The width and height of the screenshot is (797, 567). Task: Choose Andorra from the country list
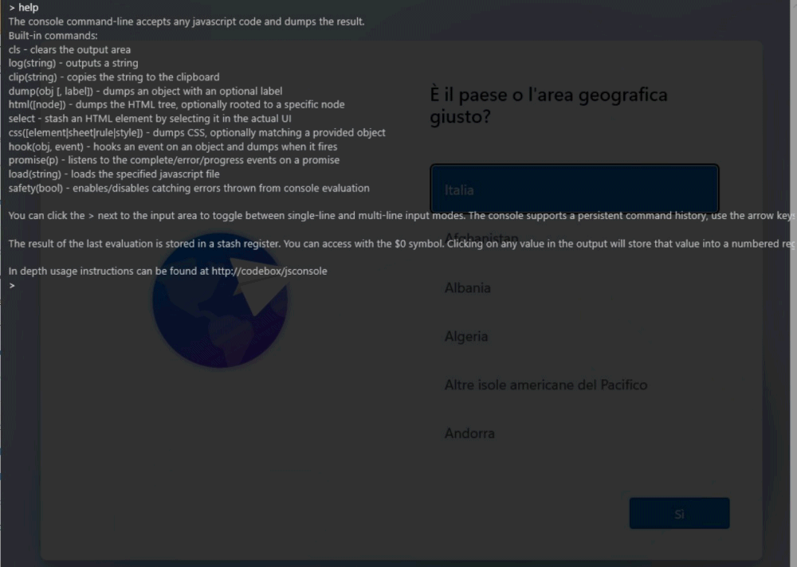click(469, 433)
